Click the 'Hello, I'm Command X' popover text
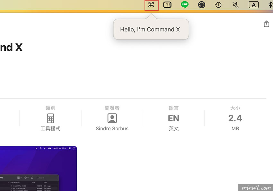 coord(150,30)
